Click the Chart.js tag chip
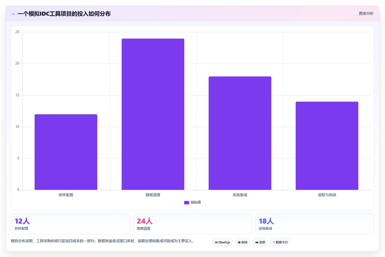 click(222, 242)
